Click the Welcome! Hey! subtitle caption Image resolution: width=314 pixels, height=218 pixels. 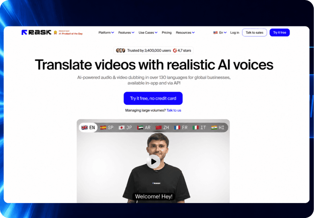click(154, 197)
